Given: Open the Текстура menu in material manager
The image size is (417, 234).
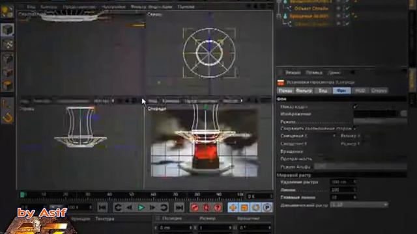Looking at the screenshot, I should (105, 219).
